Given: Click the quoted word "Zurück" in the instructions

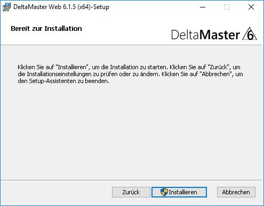Looking at the screenshot, I should (x=219, y=67).
